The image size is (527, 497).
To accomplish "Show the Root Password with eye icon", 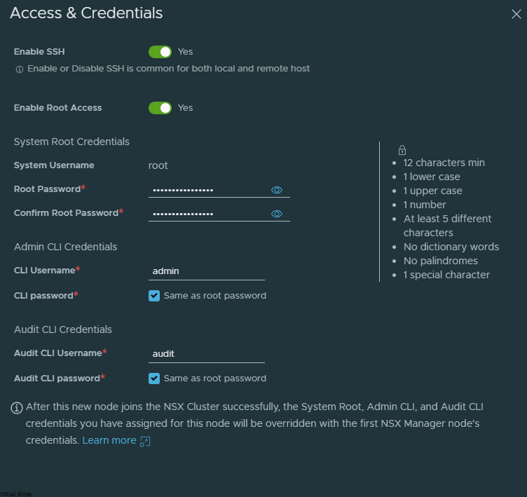I will [x=276, y=190].
